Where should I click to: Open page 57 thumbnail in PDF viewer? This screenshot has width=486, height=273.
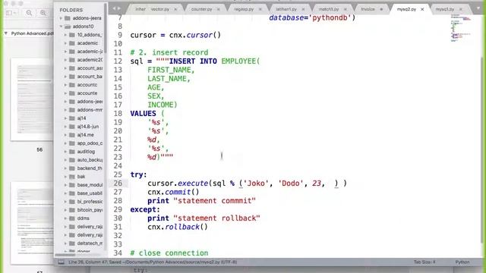pyautogui.click(x=32, y=223)
